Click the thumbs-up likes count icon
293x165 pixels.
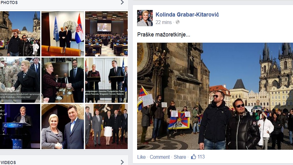pos(193,157)
